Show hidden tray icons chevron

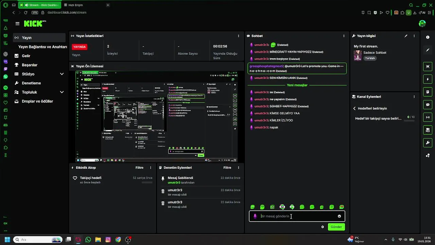point(385,240)
